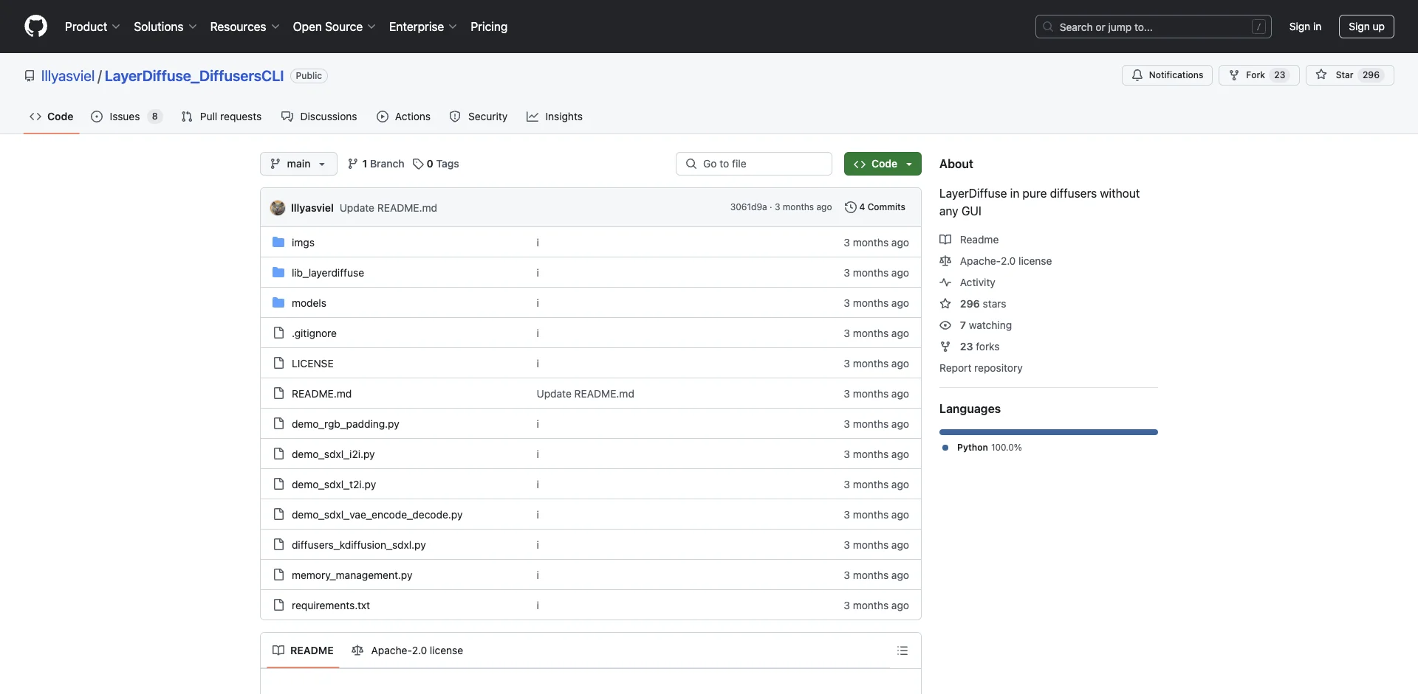The image size is (1418, 694).
Task: Open the README outline list icon
Action: [x=902, y=650]
